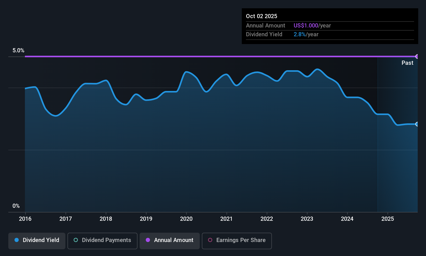426x256 pixels.
Task: Click the 2016 x-axis label
Action: tap(25, 219)
